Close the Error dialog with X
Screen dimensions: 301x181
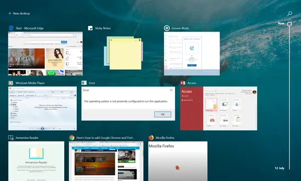click(x=171, y=90)
